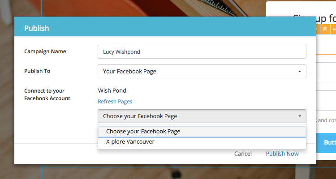Click the caret arrow in Publish To field

pyautogui.click(x=300, y=72)
